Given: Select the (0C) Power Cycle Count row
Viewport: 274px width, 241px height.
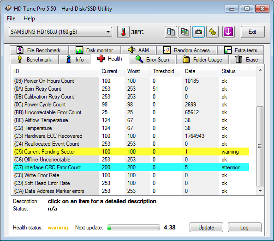Looking at the screenshot, I should [x=131, y=105].
